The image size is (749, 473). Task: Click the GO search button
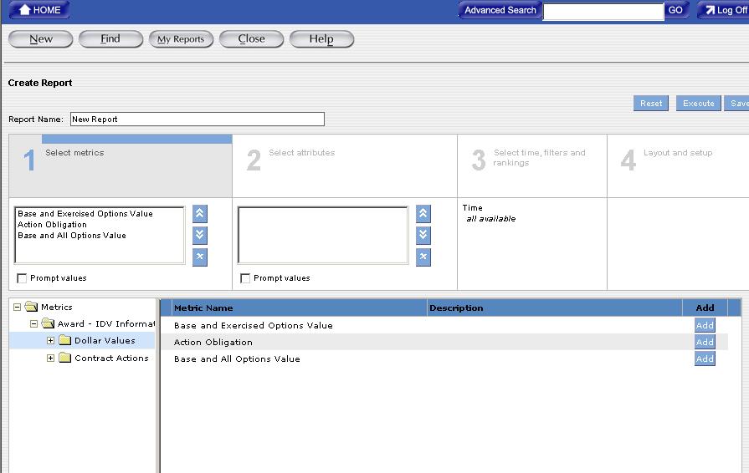(675, 10)
